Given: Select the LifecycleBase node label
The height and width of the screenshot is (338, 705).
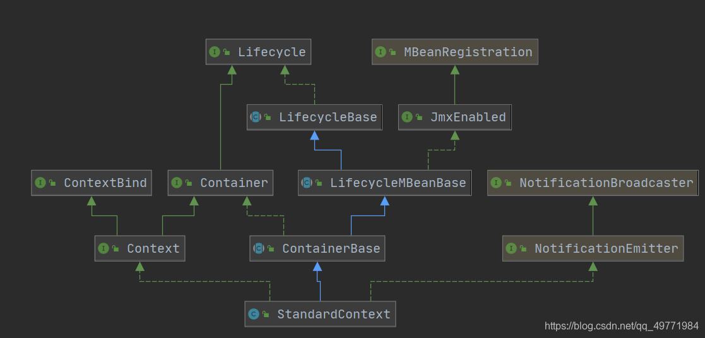Looking at the screenshot, I should (x=328, y=118).
